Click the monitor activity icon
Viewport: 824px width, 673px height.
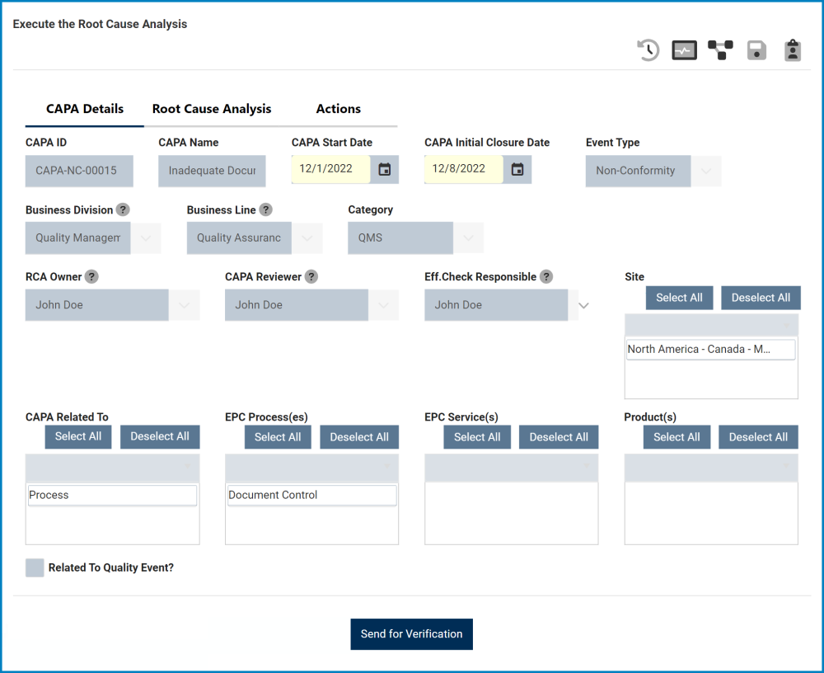(x=685, y=50)
